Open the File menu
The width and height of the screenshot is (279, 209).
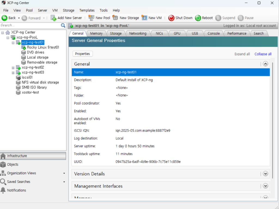tap(6, 10)
